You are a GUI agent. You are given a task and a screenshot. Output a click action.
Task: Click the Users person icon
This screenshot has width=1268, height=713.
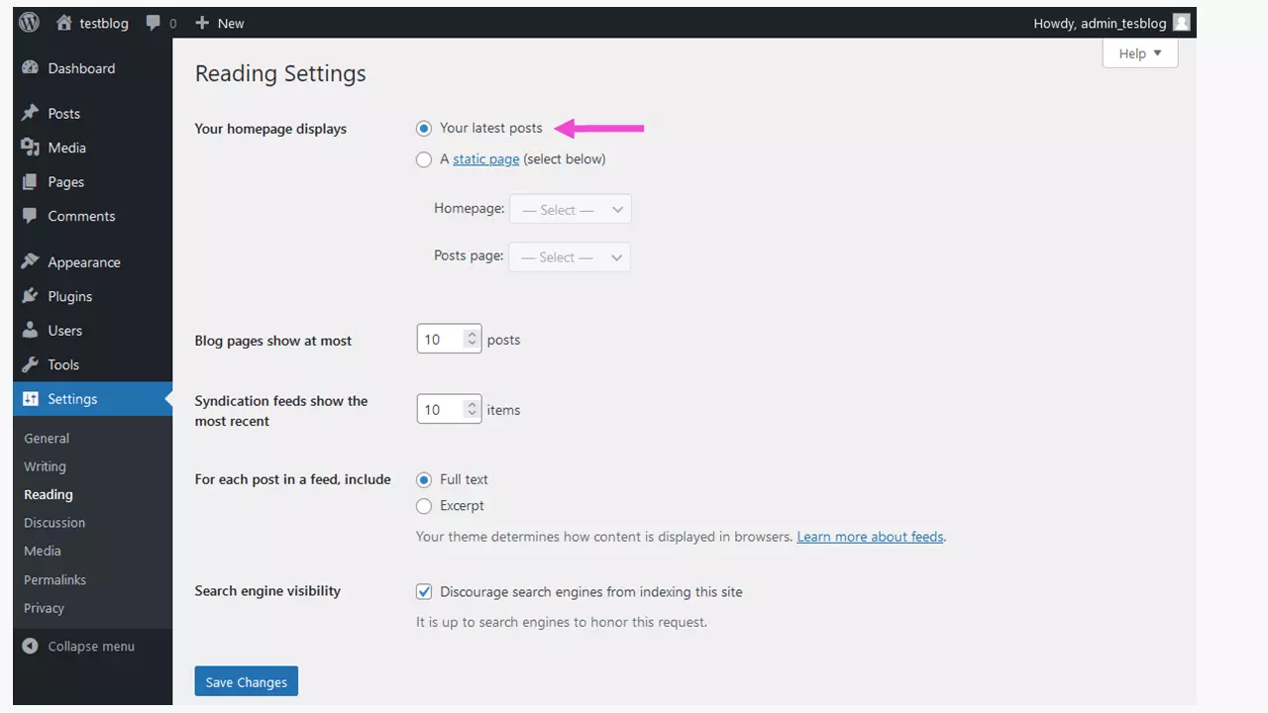[x=31, y=331]
